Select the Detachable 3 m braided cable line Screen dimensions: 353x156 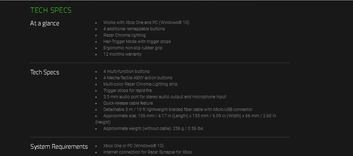[178, 110]
